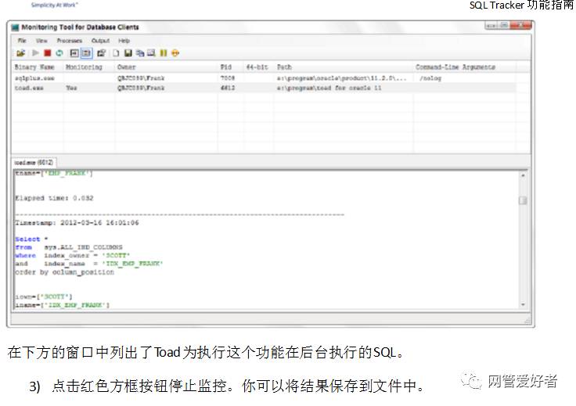Open the Output menu
Viewport: 576px width, 406px height.
pos(100,41)
